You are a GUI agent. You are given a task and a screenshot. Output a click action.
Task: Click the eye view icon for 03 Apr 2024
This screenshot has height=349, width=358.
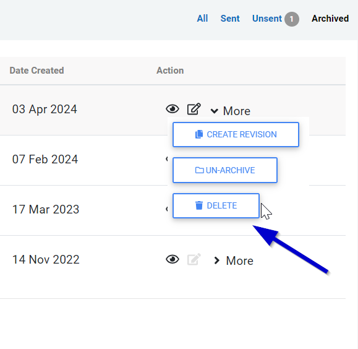[173, 109]
